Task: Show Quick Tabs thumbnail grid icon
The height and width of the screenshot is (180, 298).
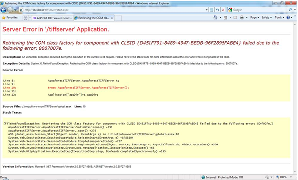Action: [25, 18]
